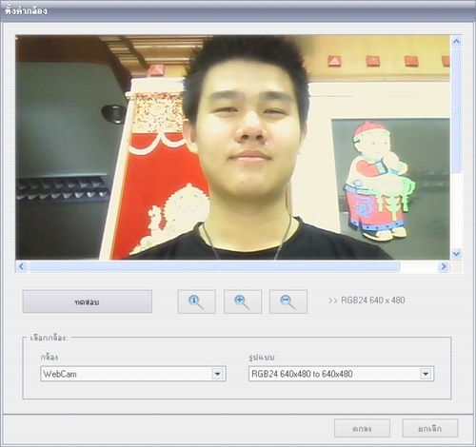This screenshot has height=447, width=476.
Task: Click the webcam preview image
Action: coord(232,147)
